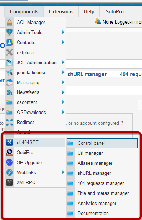Click the SobiPro component icon

[x=9, y=152]
